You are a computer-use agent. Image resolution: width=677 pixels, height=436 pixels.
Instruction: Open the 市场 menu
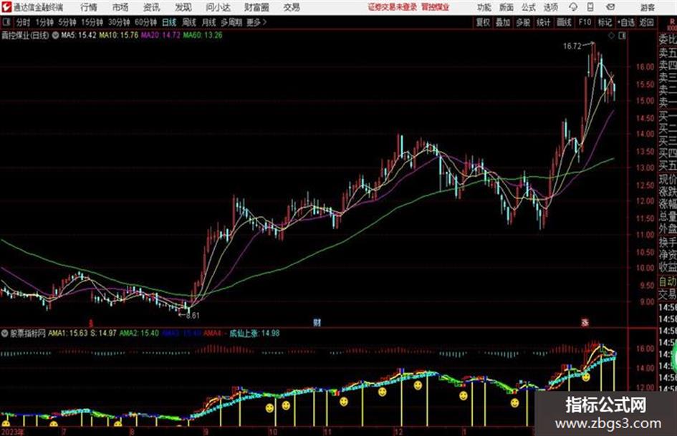[120, 7]
